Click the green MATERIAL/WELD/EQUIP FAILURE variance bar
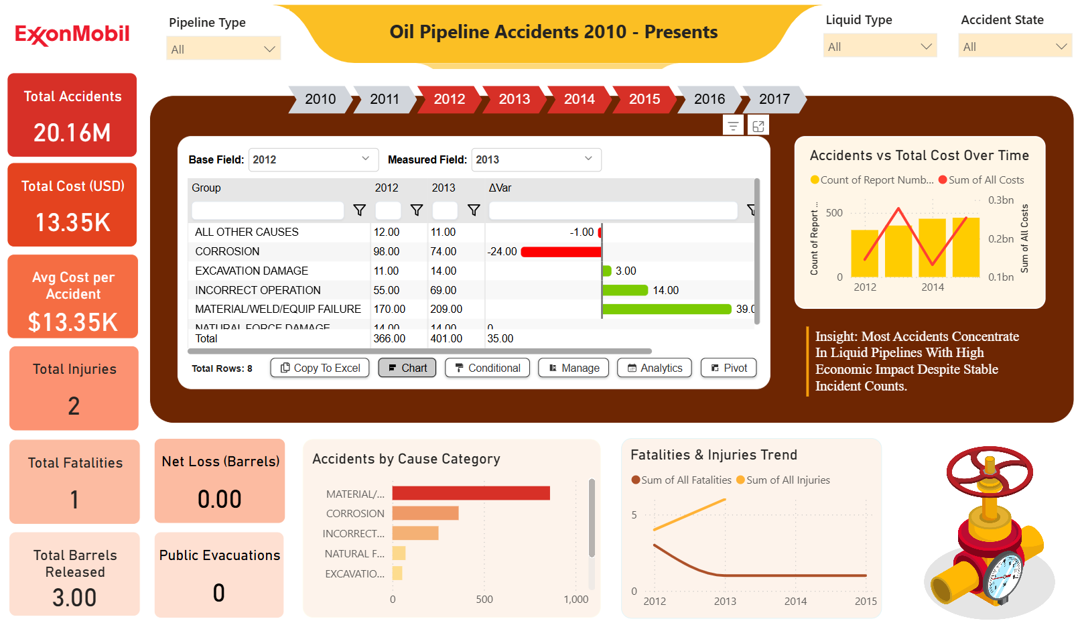The image size is (1080, 621). click(667, 309)
